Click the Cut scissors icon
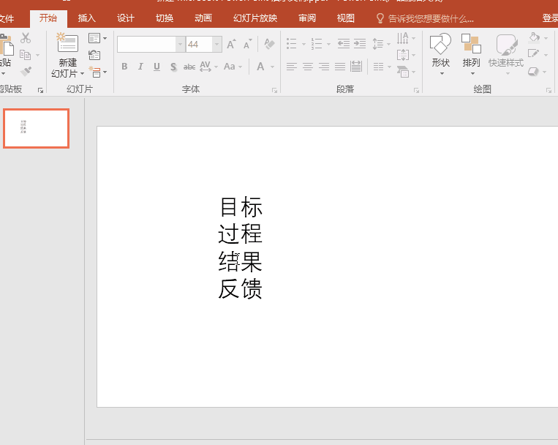This screenshot has height=445, width=558. click(x=26, y=38)
